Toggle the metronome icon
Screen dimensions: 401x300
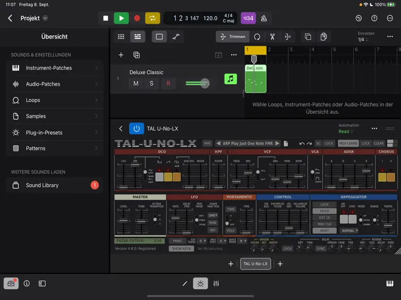pos(264,18)
